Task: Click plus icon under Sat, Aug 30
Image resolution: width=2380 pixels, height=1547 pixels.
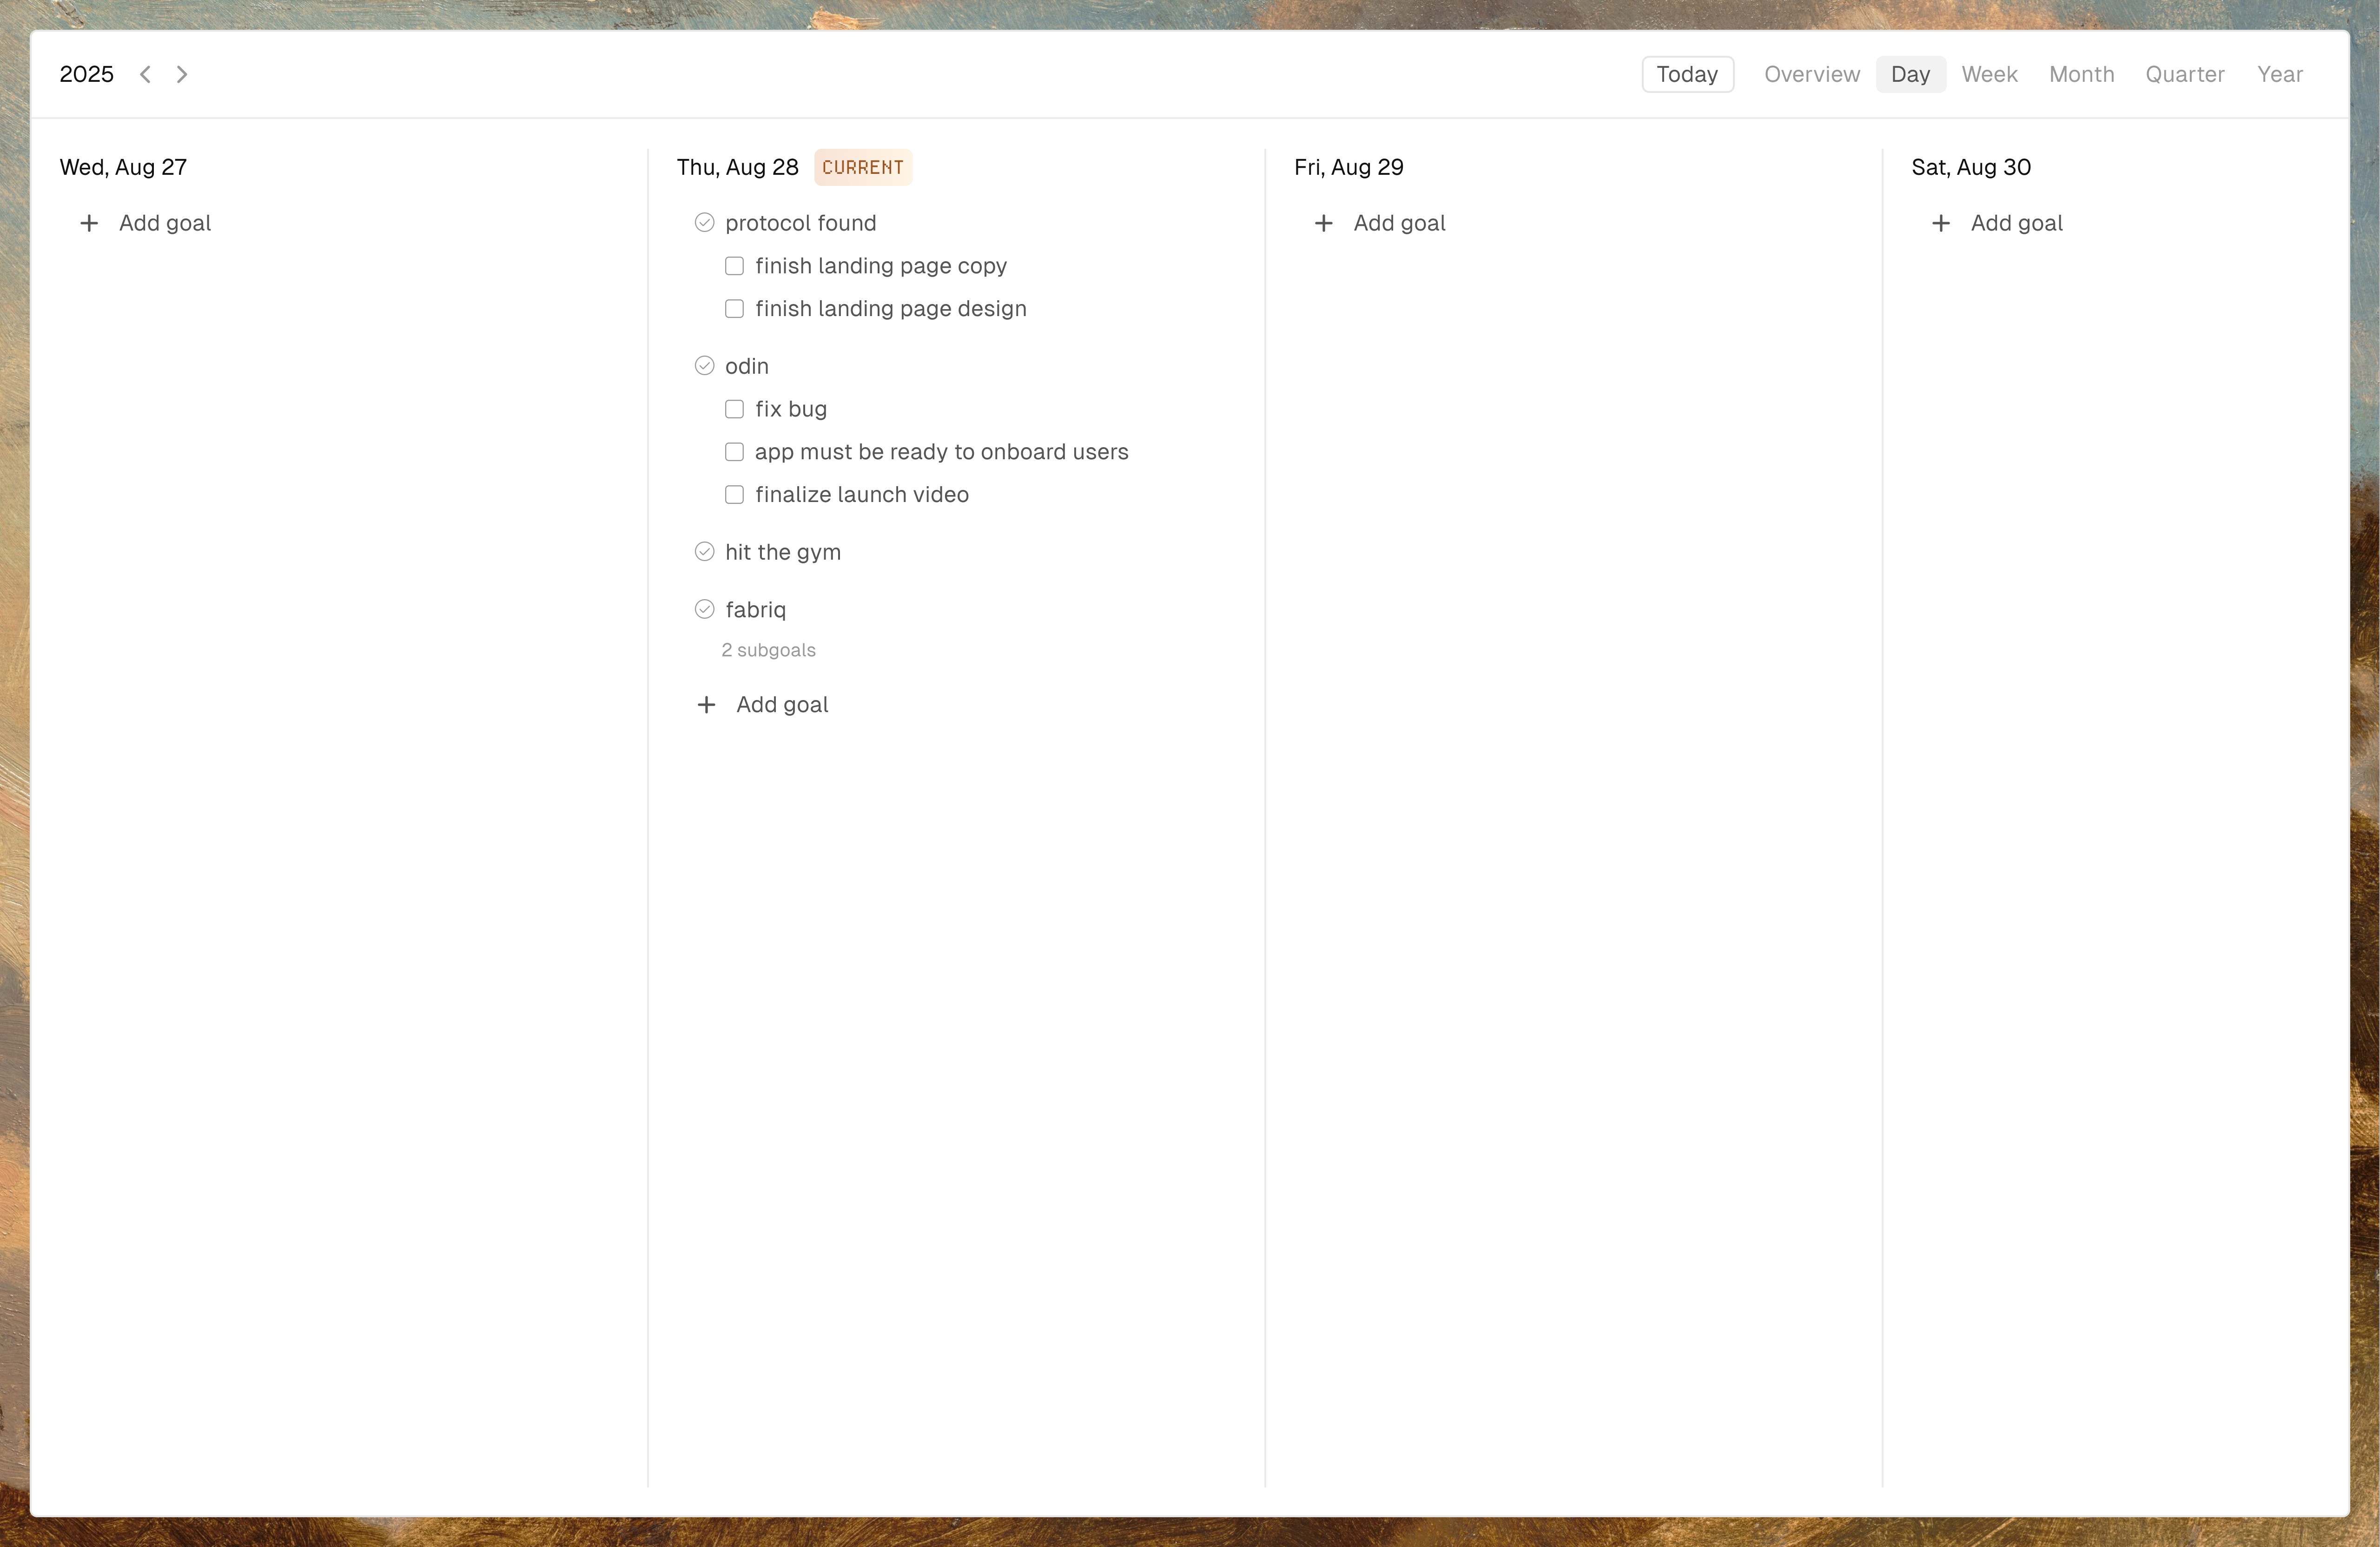Action: pyautogui.click(x=1940, y=223)
